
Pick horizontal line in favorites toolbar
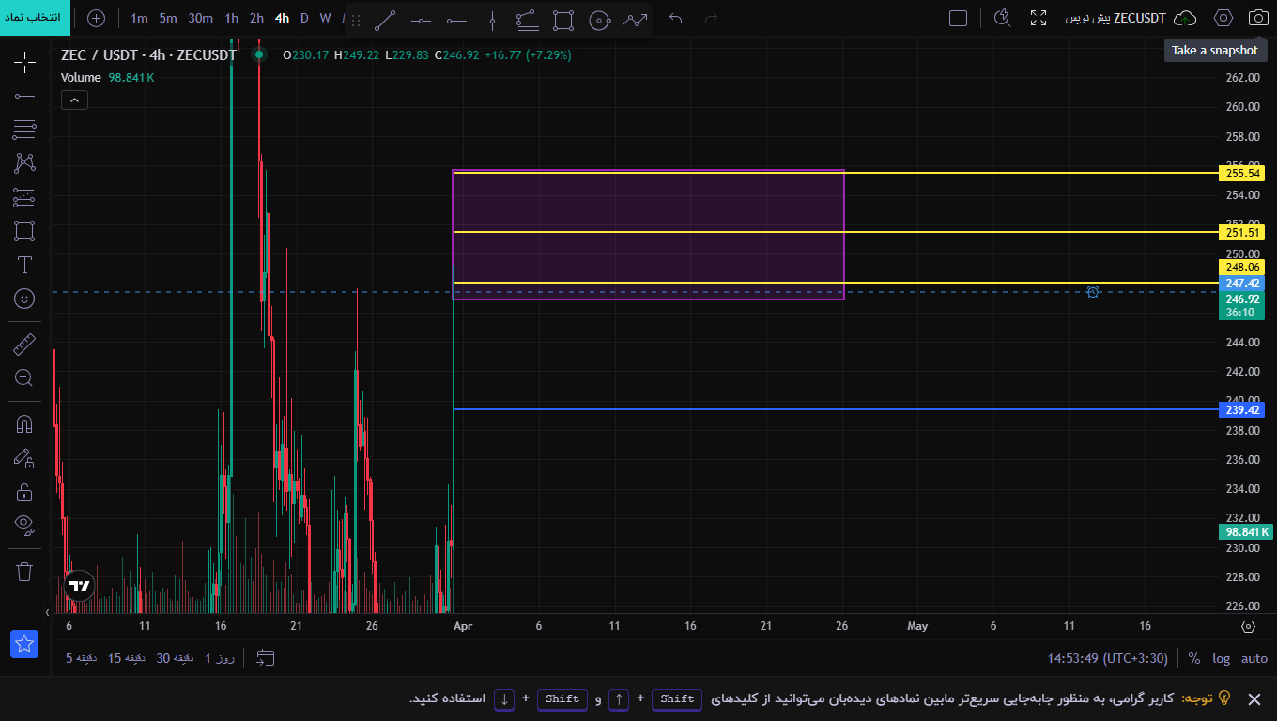pyautogui.click(x=421, y=20)
